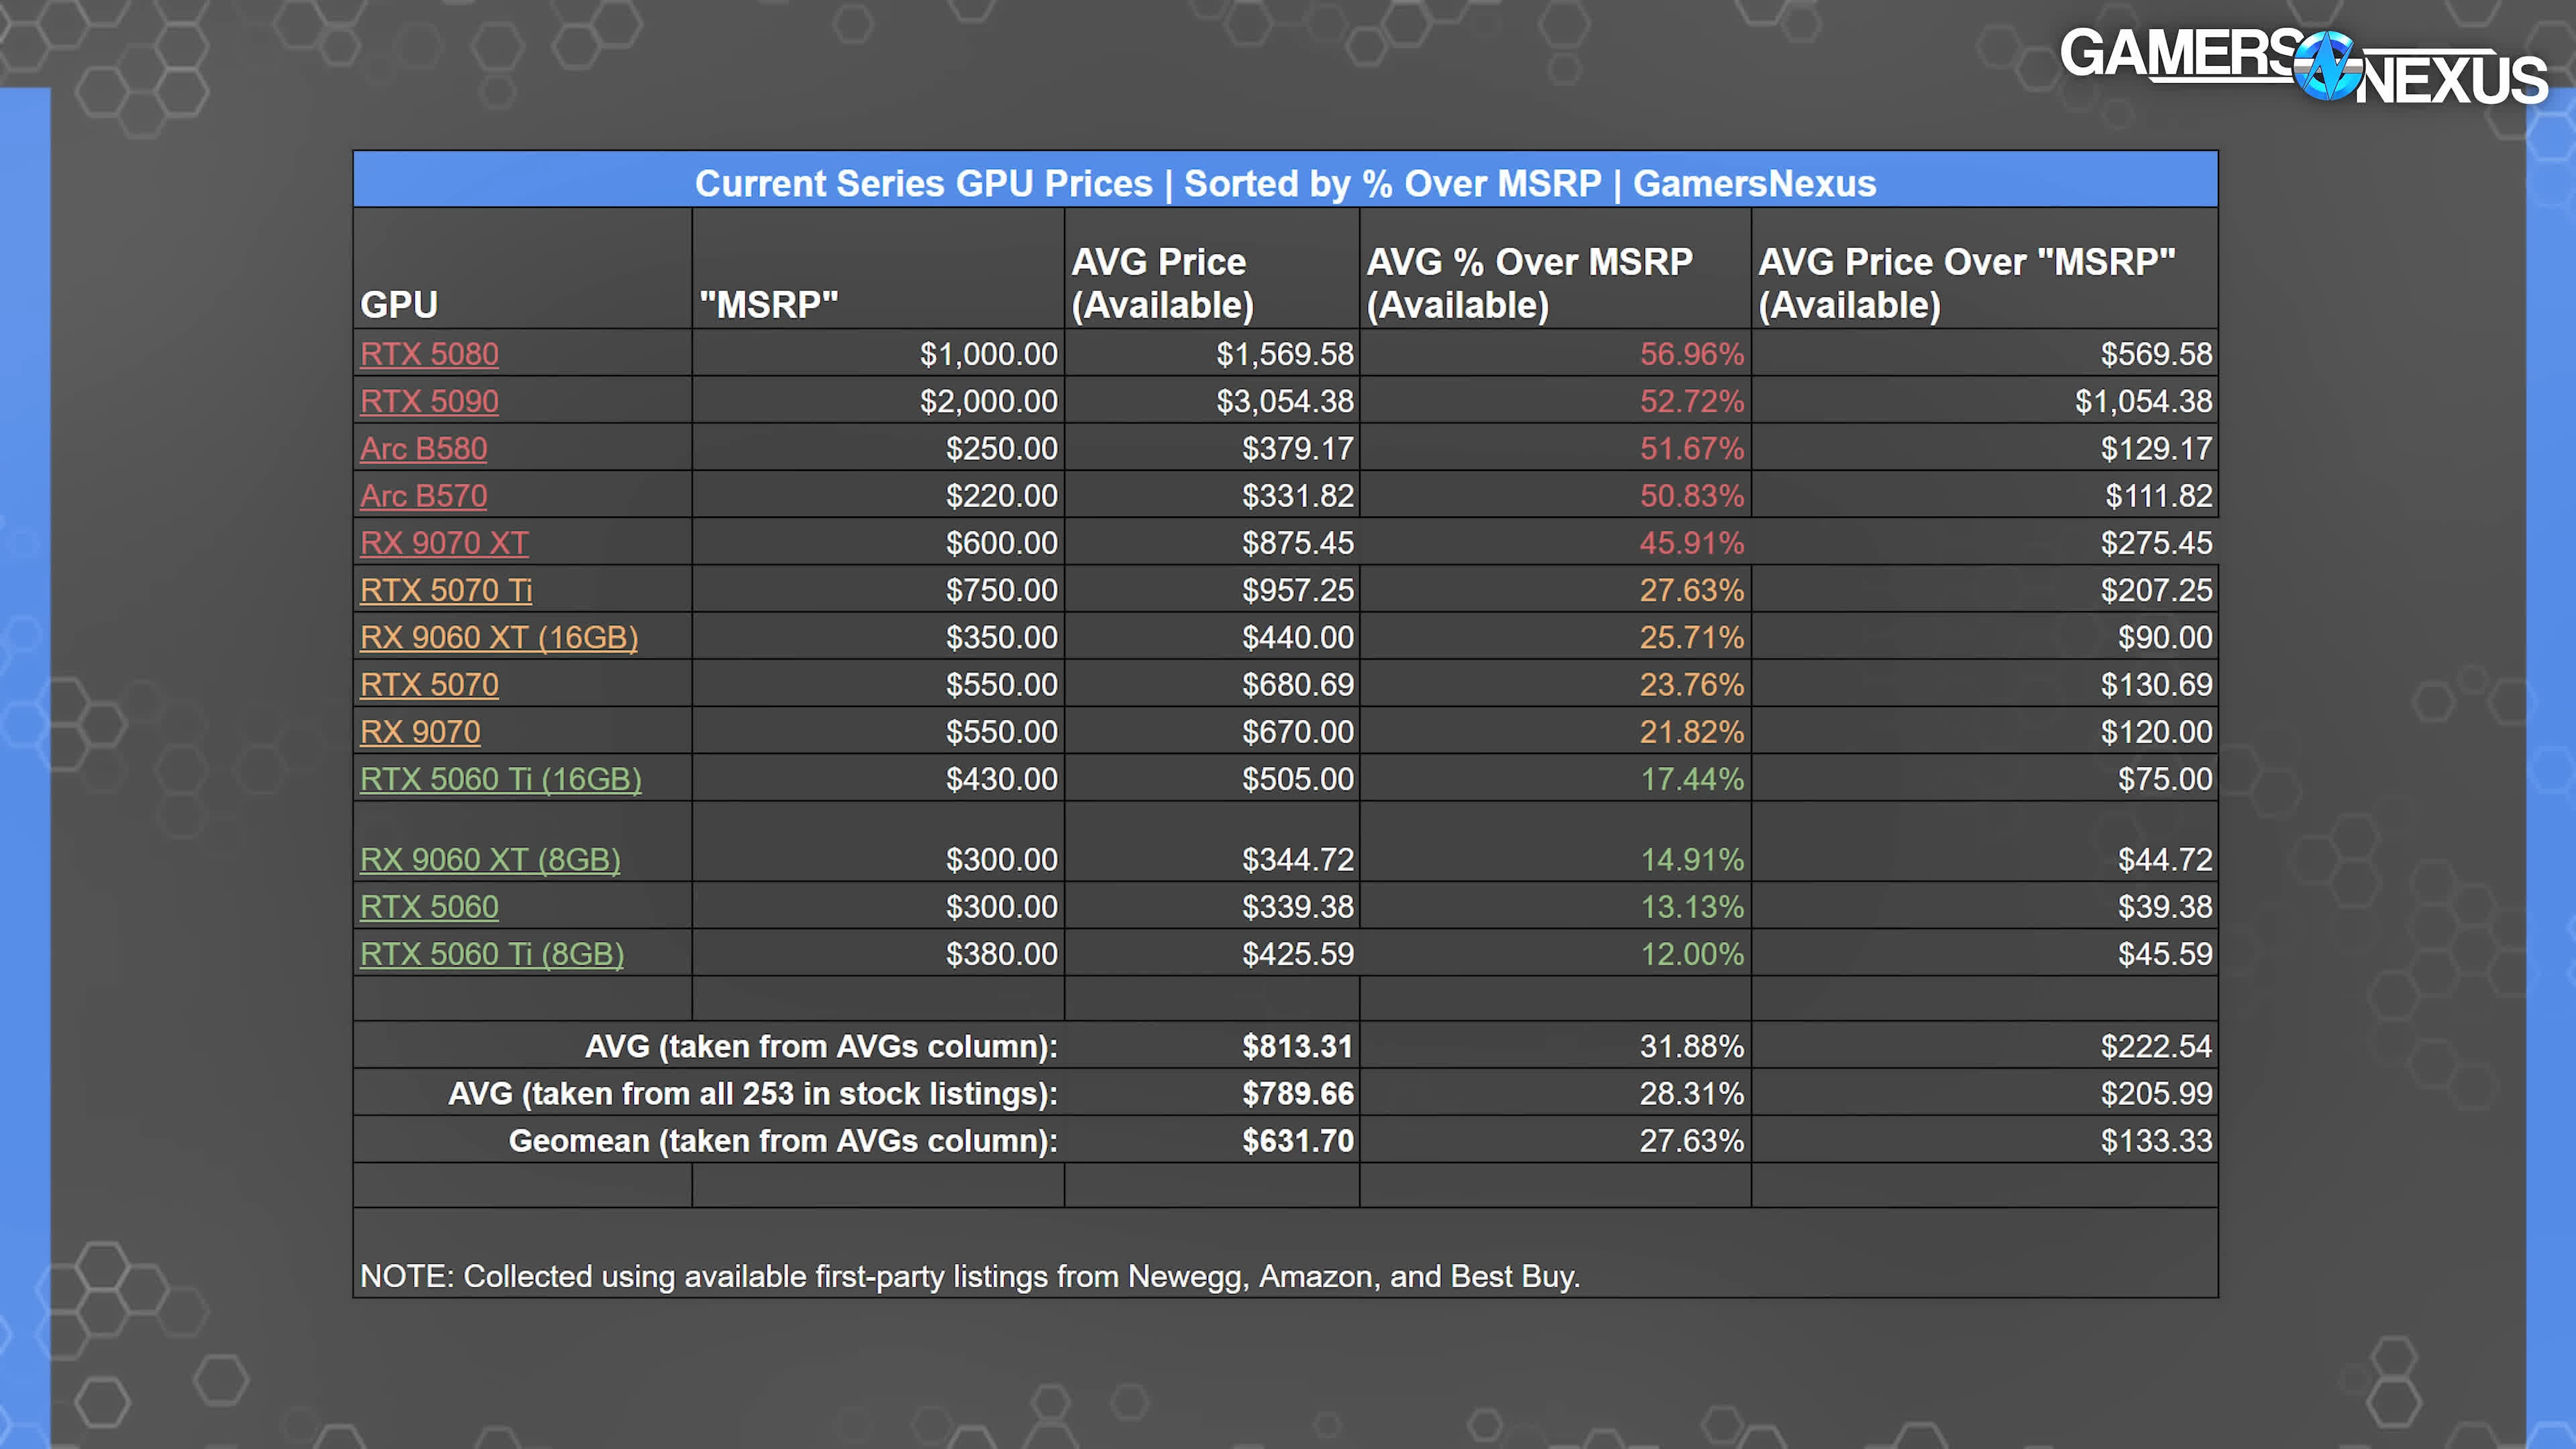
Task: Open the RTX 5070 Ti link
Action: [x=446, y=590]
